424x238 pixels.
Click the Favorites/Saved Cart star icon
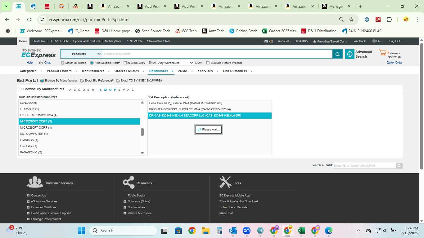click(314, 41)
